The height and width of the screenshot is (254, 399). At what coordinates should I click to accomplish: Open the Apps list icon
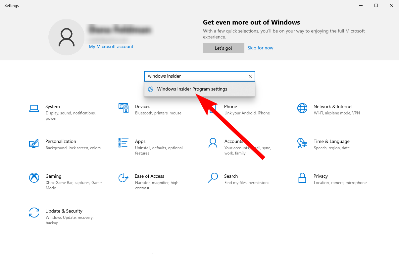point(124,143)
